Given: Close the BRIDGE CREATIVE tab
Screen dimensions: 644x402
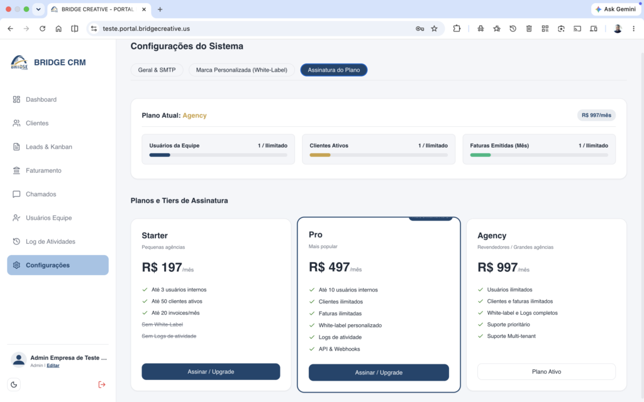Looking at the screenshot, I should pos(144,9).
